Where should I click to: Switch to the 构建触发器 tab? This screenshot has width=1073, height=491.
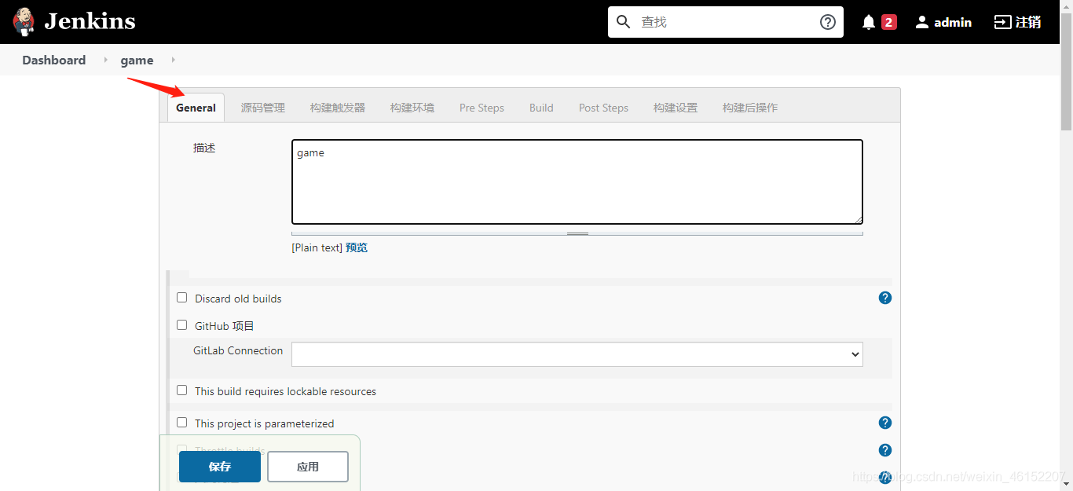click(338, 108)
